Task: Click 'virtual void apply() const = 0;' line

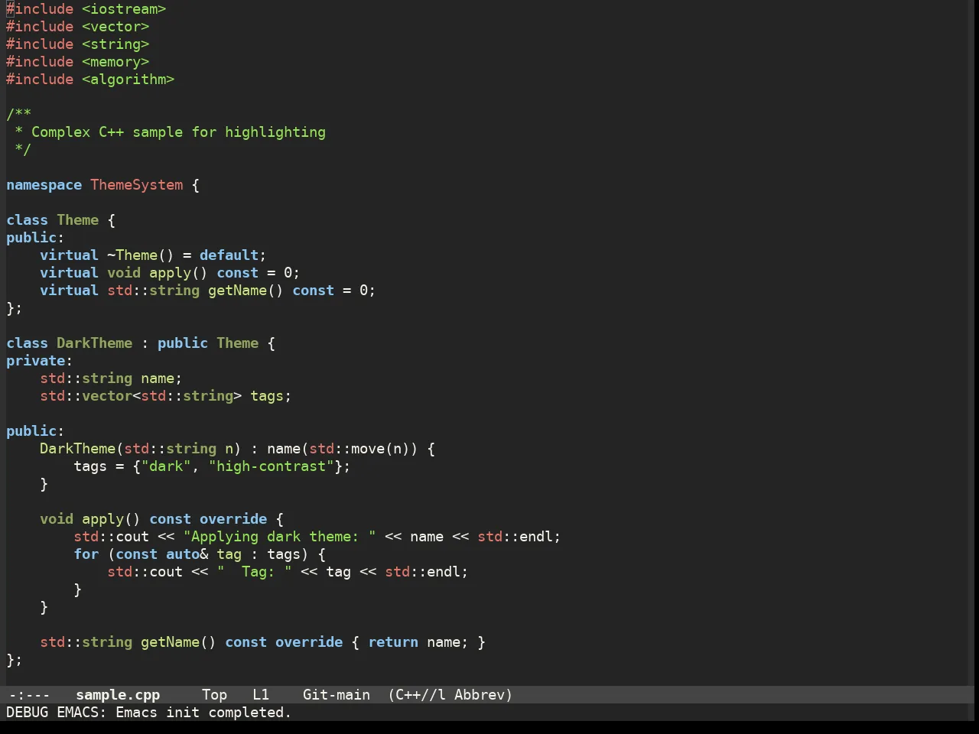Action: coord(170,273)
